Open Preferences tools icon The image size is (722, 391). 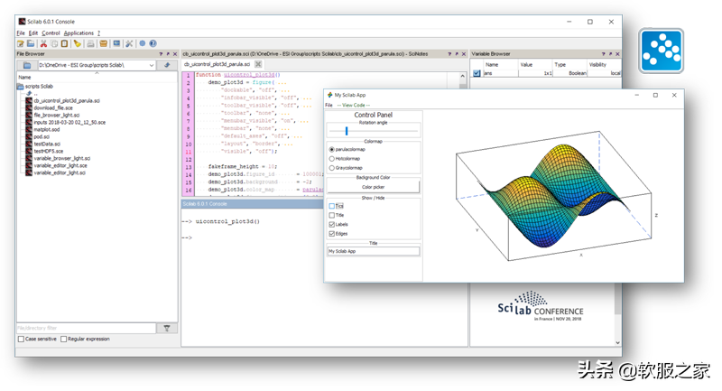(x=129, y=43)
